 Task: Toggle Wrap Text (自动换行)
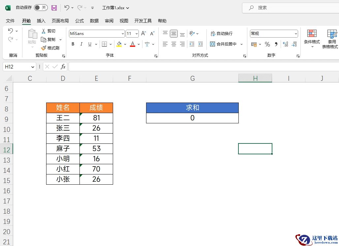pyautogui.click(x=221, y=34)
